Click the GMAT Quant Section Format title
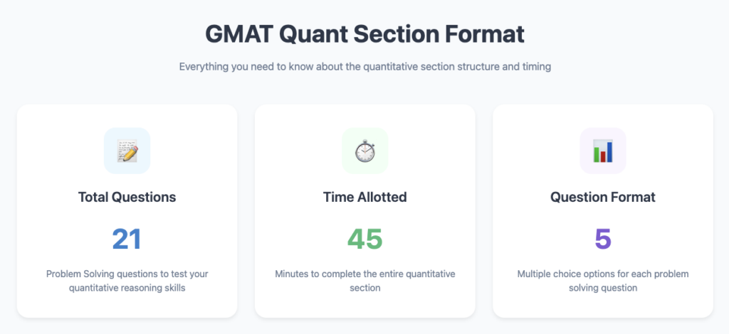 coord(365,34)
